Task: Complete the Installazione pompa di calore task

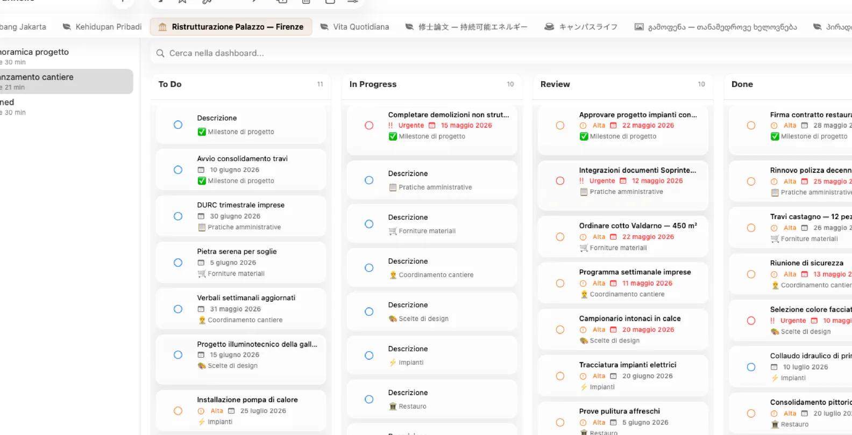Action: point(178,411)
